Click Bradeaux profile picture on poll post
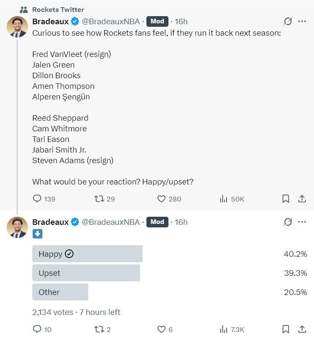 click(x=17, y=227)
